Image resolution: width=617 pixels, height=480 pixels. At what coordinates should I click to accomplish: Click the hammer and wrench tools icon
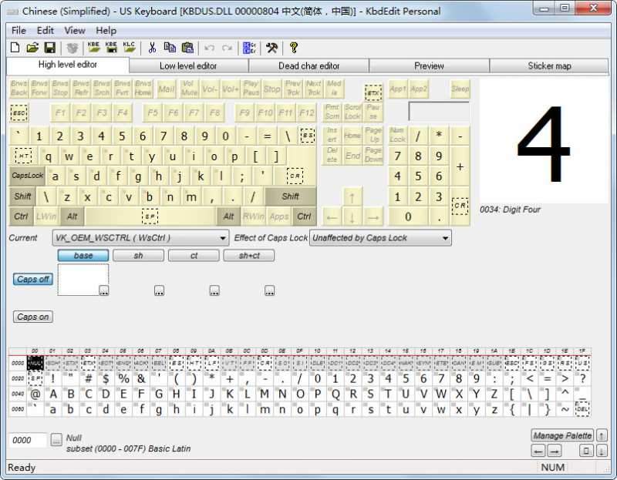pos(271,48)
